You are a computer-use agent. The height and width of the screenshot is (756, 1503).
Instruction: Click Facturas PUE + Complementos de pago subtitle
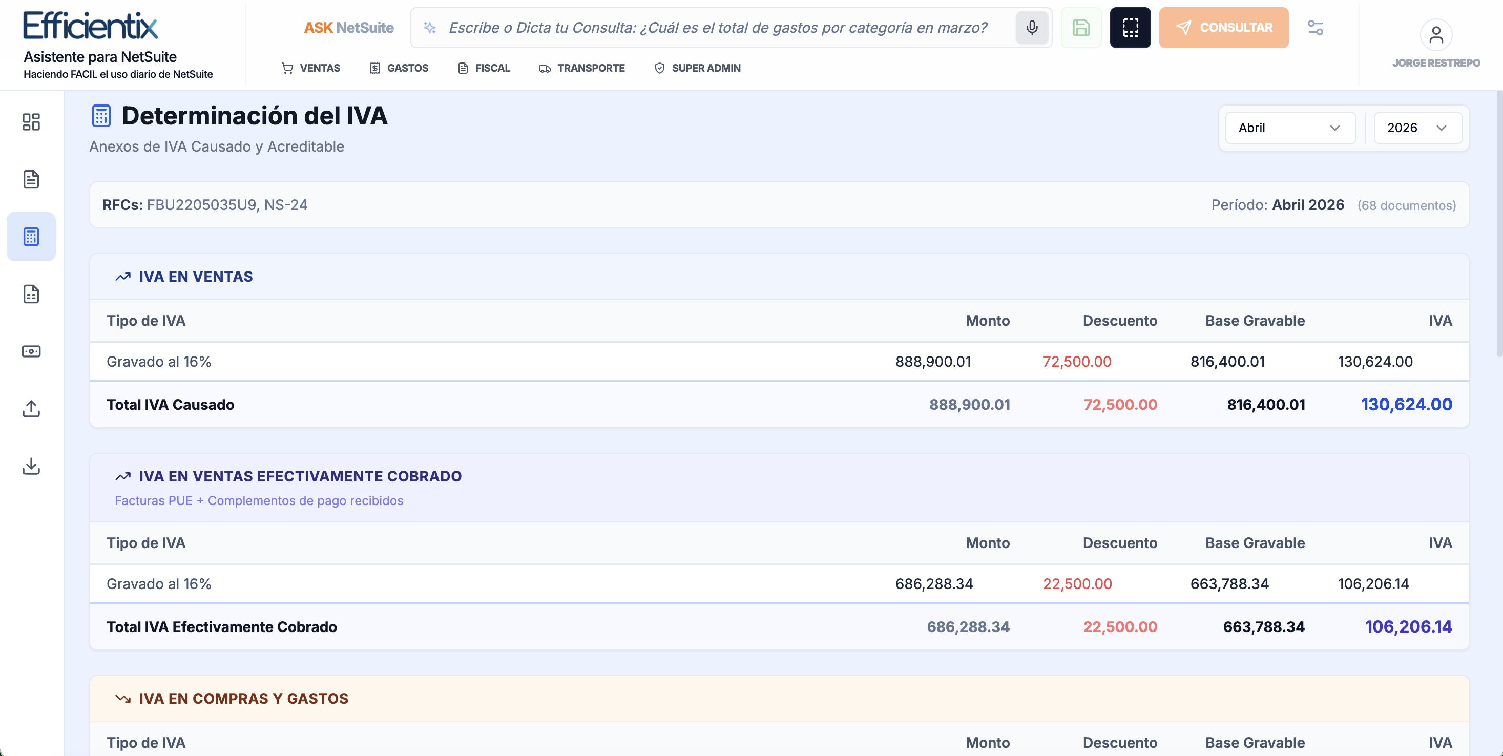259,500
